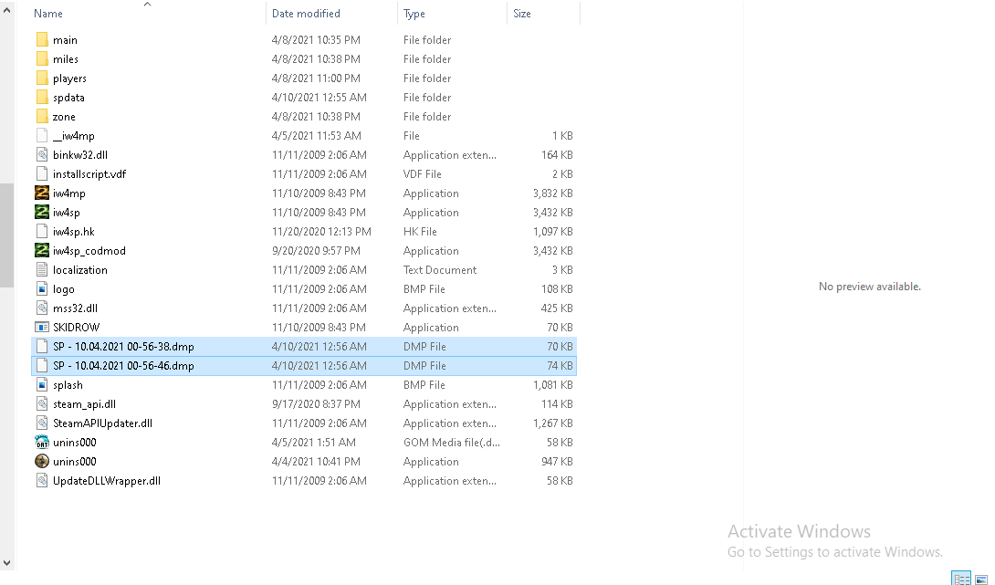Open the main folder icon
Image resolution: width=995 pixels, height=585 pixels.
[x=42, y=39]
